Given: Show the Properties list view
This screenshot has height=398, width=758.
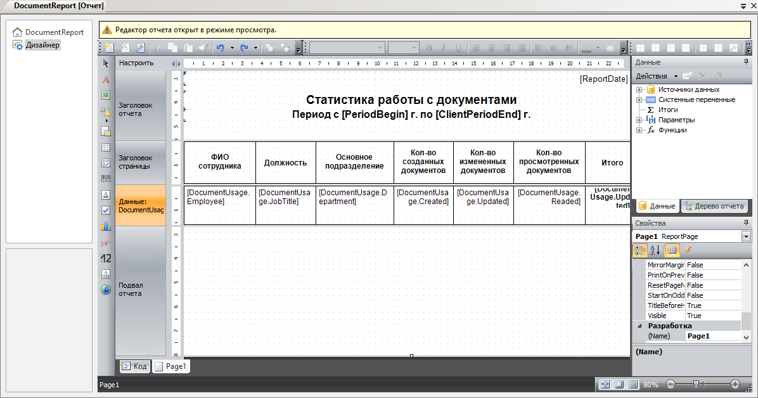Looking at the screenshot, I should (x=672, y=250).
